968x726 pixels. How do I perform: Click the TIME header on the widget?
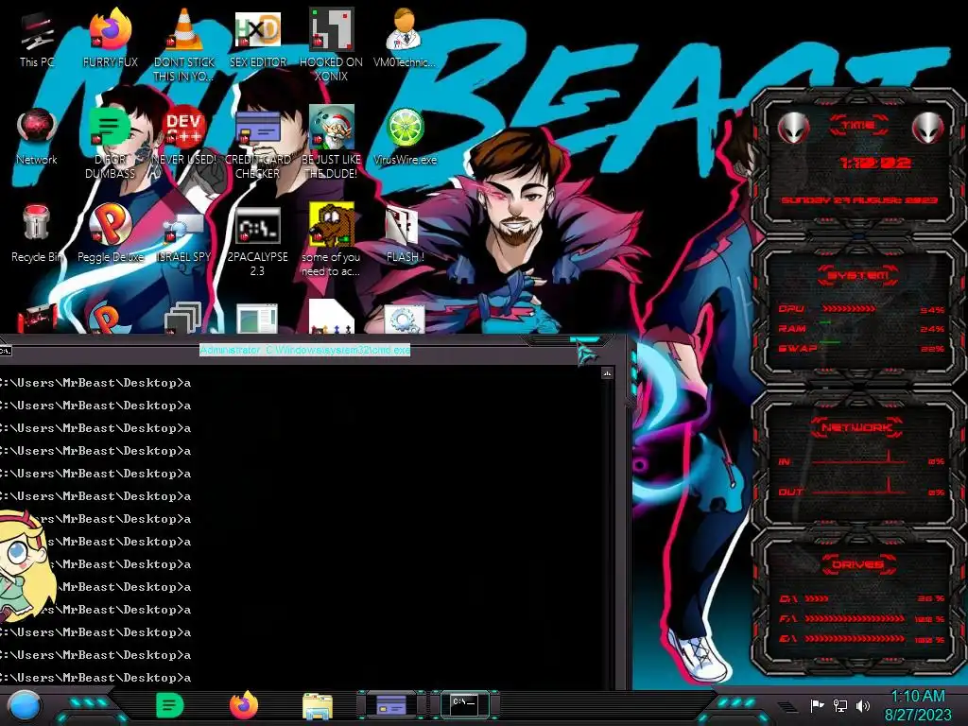(x=858, y=126)
